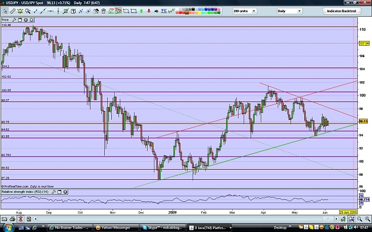Screen dimensions: 372x232
Task: Select the horizontal line drawing tool
Action: (51, 11)
